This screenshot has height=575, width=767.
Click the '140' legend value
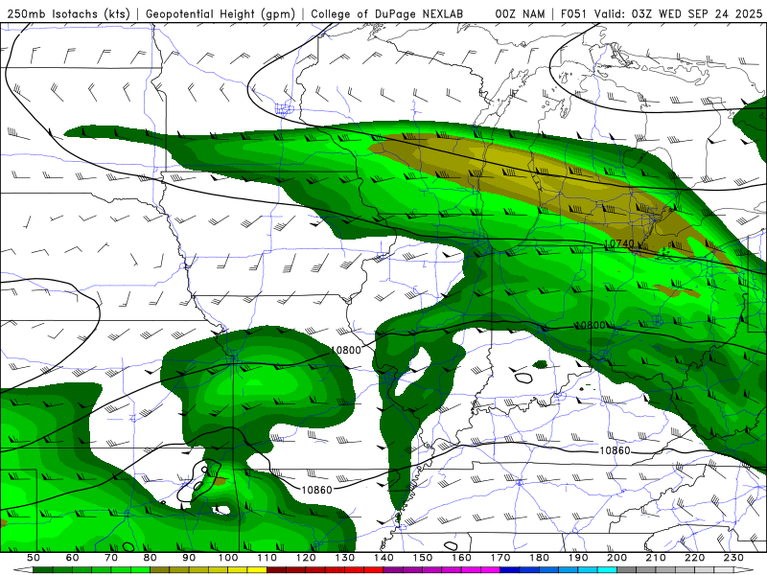click(383, 558)
